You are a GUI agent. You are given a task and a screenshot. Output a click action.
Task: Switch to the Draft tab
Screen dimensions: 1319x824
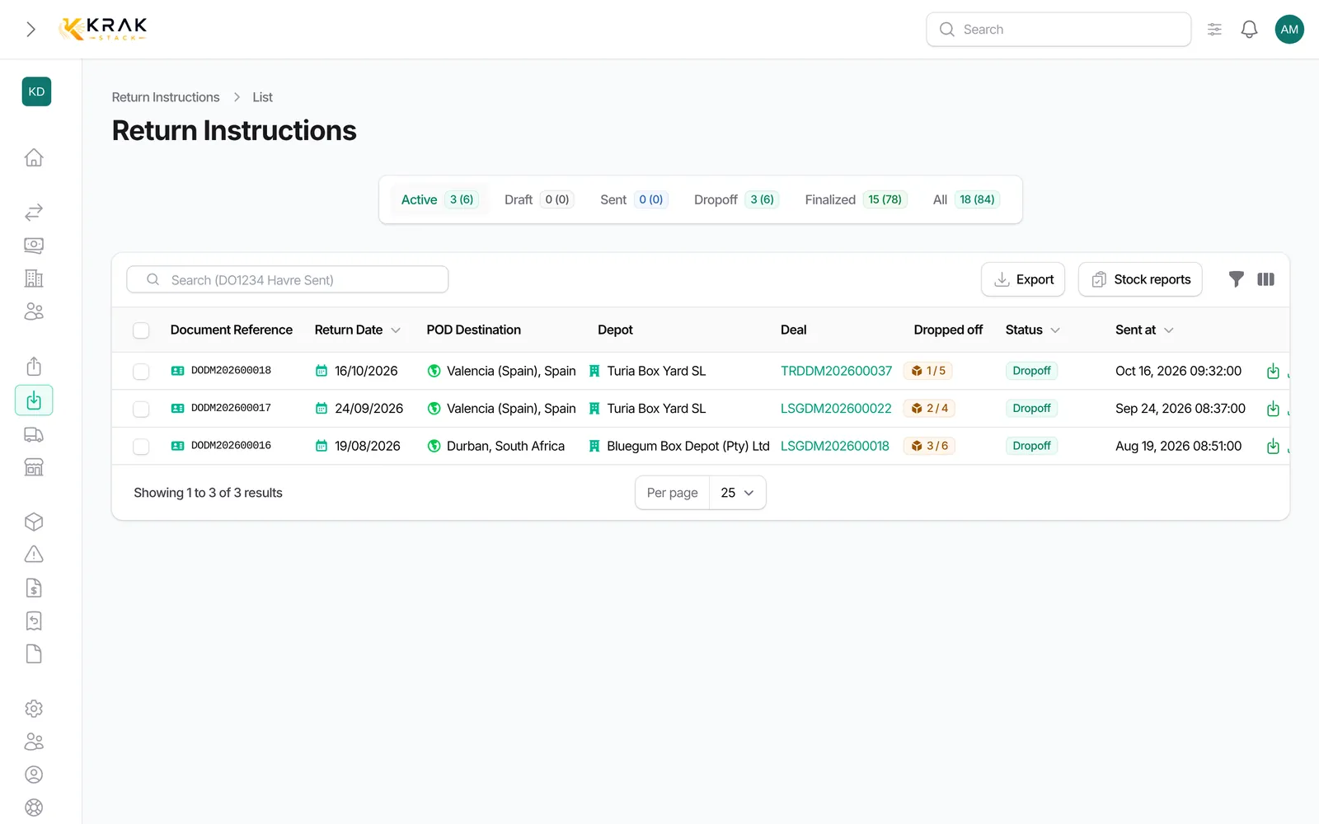[x=537, y=199]
